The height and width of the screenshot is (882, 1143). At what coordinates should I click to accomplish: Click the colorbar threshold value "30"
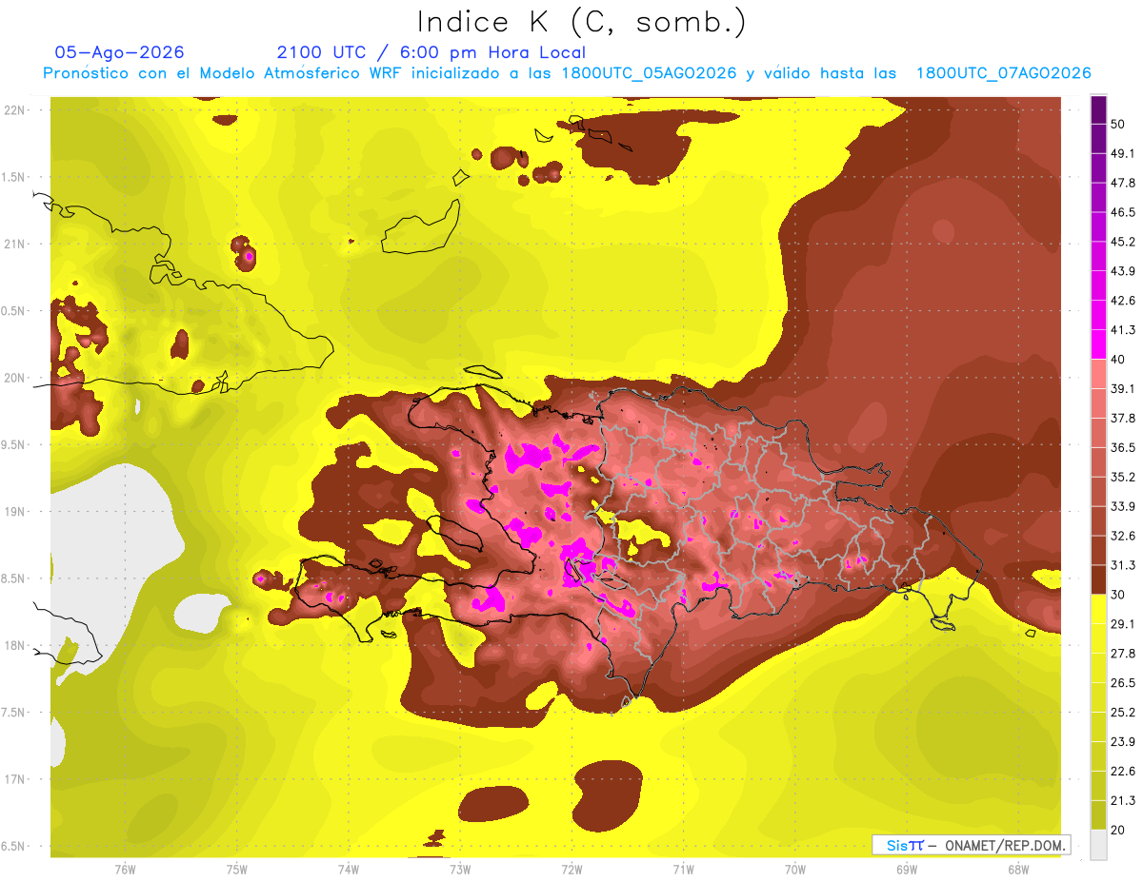point(1119,595)
